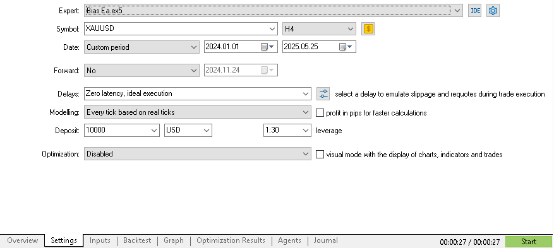Enable visual mode with charts display

(x=320, y=155)
